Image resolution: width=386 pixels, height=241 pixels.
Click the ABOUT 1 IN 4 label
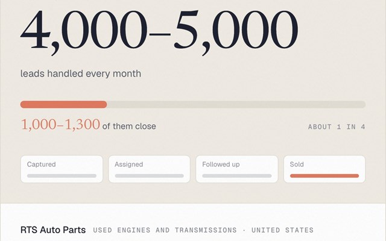pos(337,127)
